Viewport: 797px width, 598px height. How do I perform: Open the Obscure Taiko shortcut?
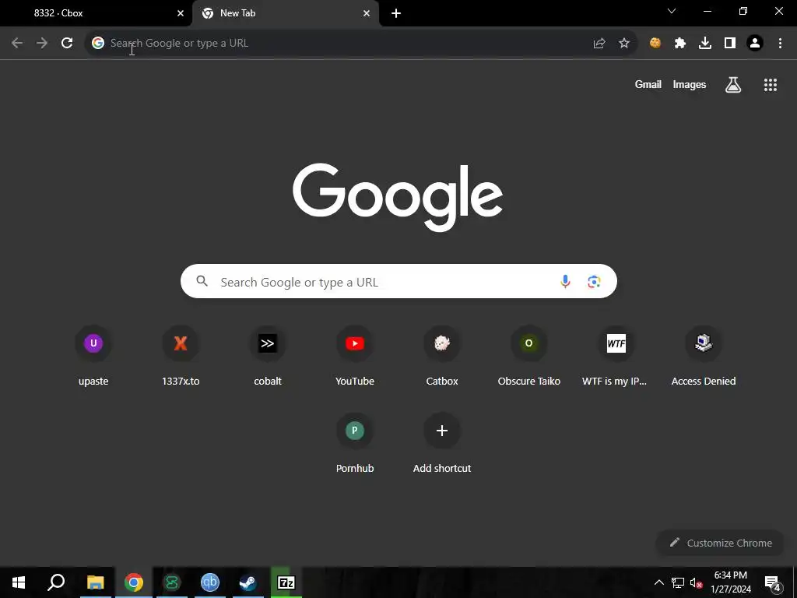point(529,355)
